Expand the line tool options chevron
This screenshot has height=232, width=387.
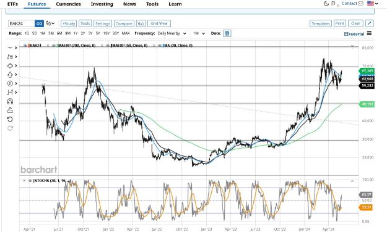[x=16, y=48]
